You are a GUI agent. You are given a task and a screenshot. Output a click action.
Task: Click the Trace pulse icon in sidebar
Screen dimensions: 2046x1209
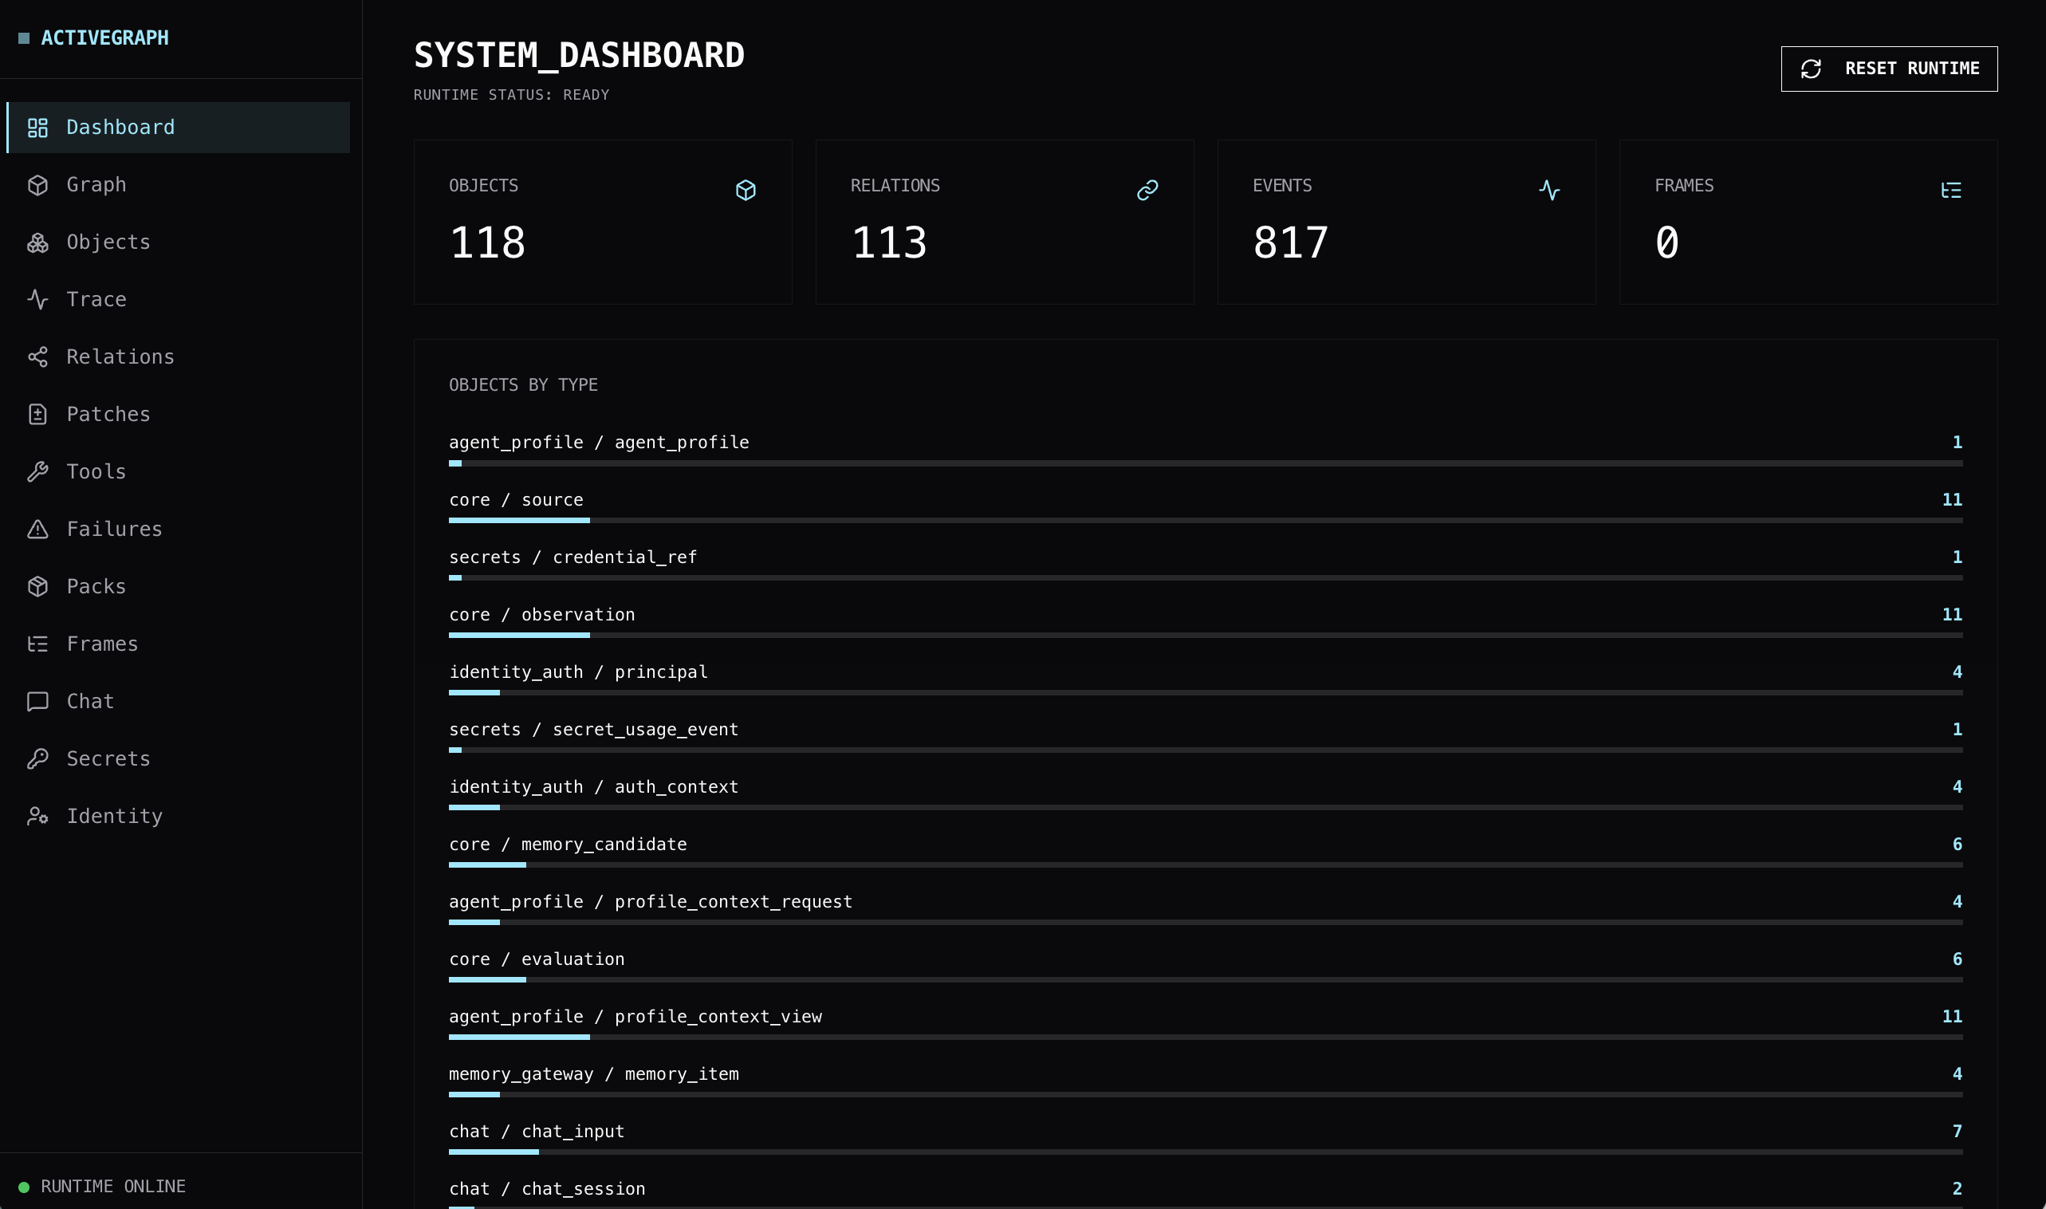37,300
